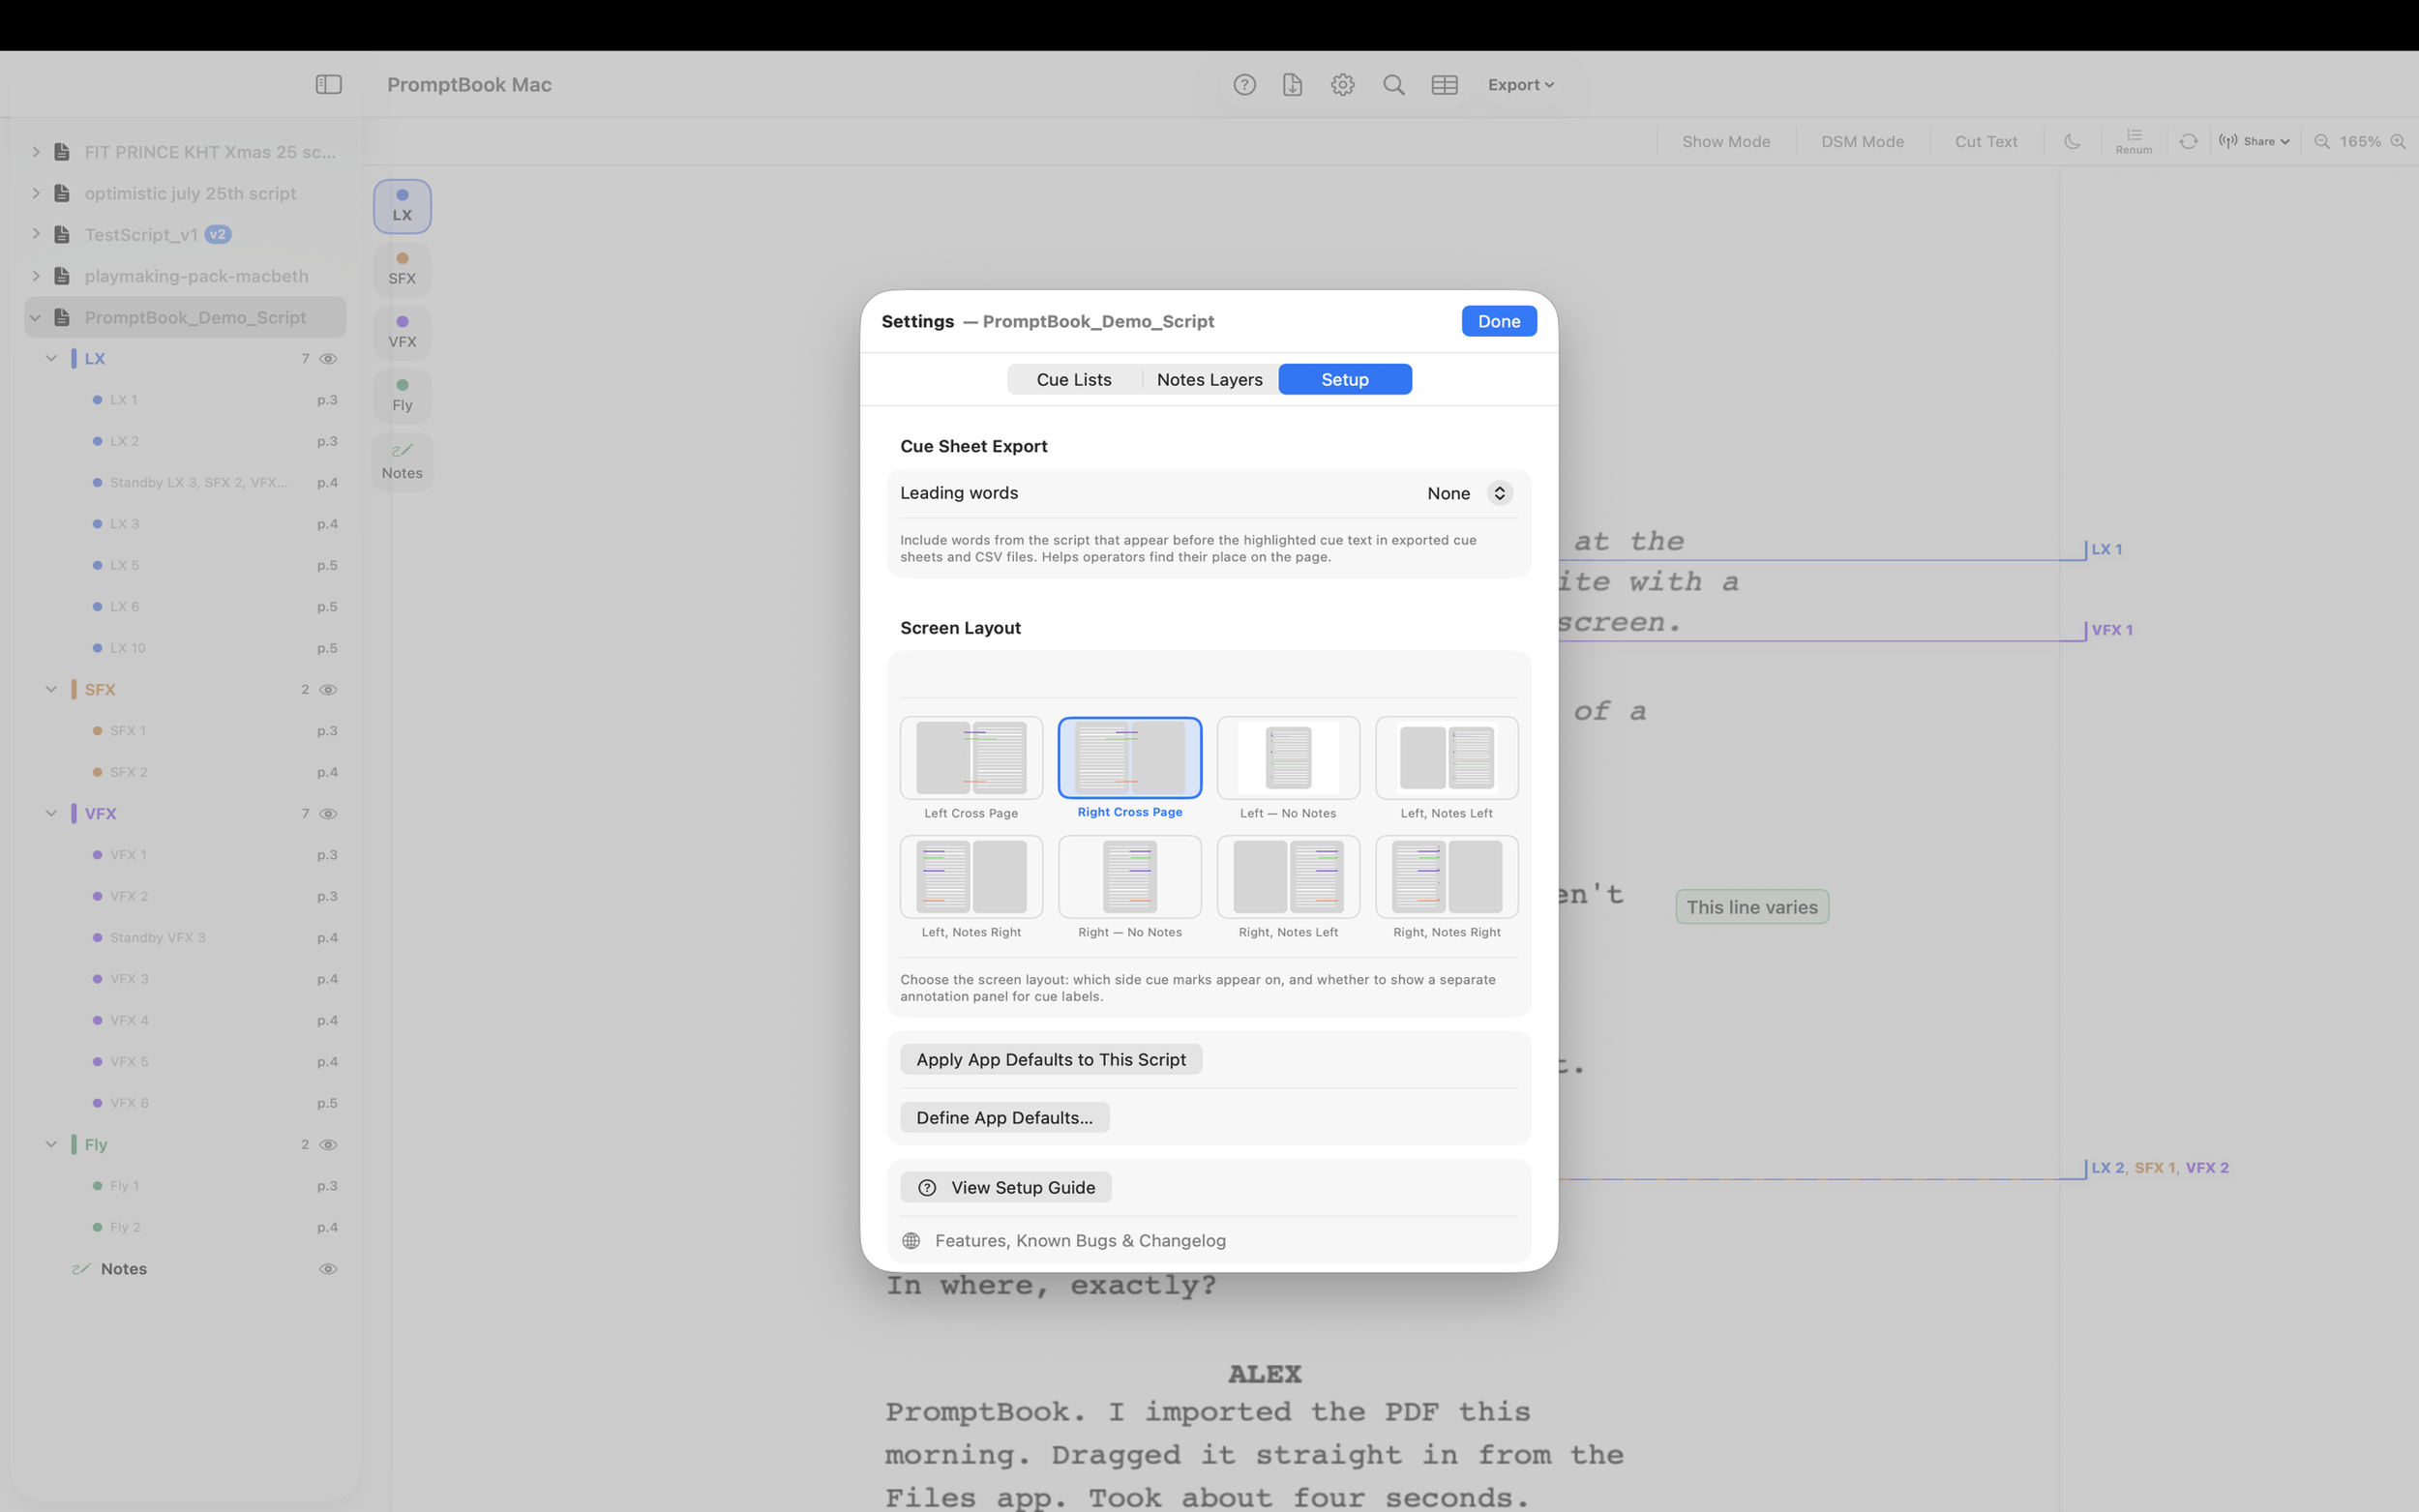Toggle dark mode moon icon
The image size is (2419, 1512).
[2072, 142]
